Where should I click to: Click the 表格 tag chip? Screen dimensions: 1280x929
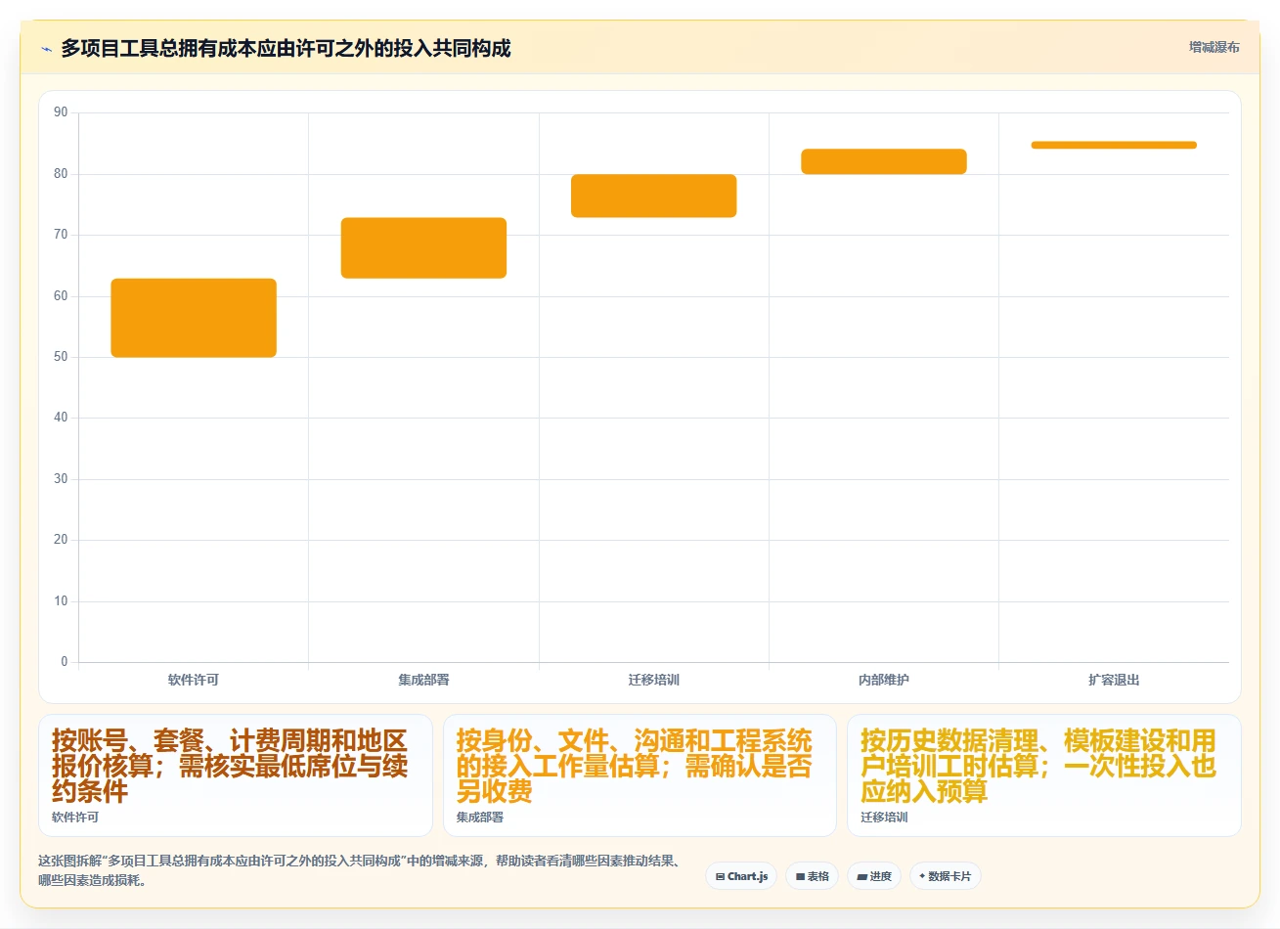point(813,876)
